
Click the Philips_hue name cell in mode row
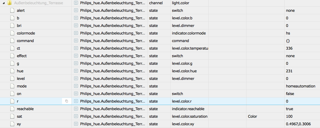click(113, 86)
